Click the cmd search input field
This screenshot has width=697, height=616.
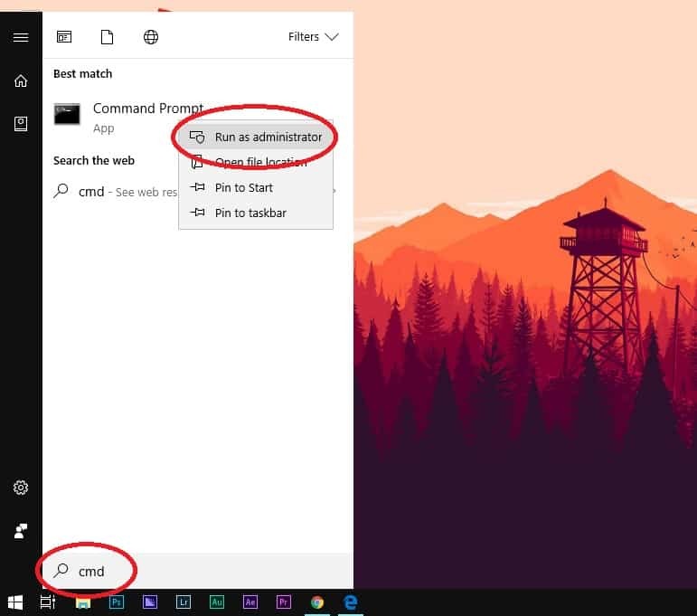(x=198, y=571)
